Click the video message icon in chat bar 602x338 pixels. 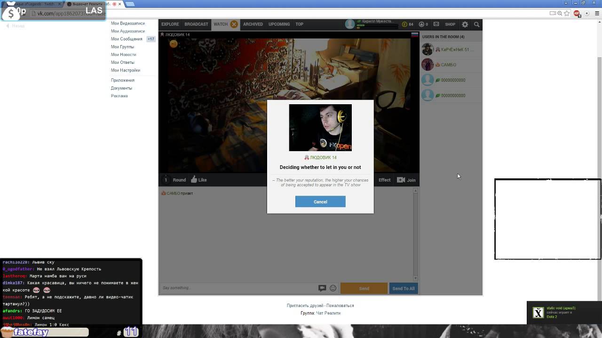[322, 288]
